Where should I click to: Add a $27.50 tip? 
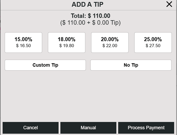coord(153,45)
